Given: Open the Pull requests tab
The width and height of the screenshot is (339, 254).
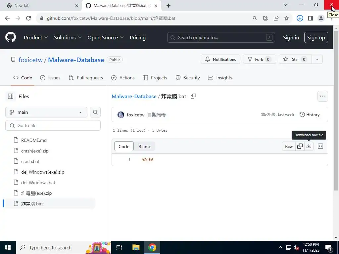Looking at the screenshot, I should click(x=86, y=78).
